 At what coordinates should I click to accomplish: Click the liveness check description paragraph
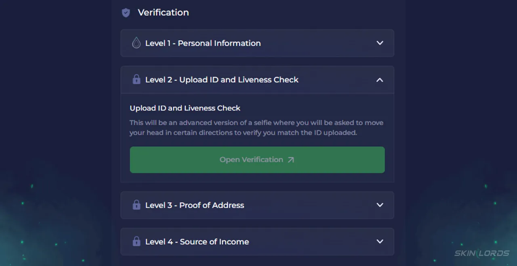click(256, 127)
